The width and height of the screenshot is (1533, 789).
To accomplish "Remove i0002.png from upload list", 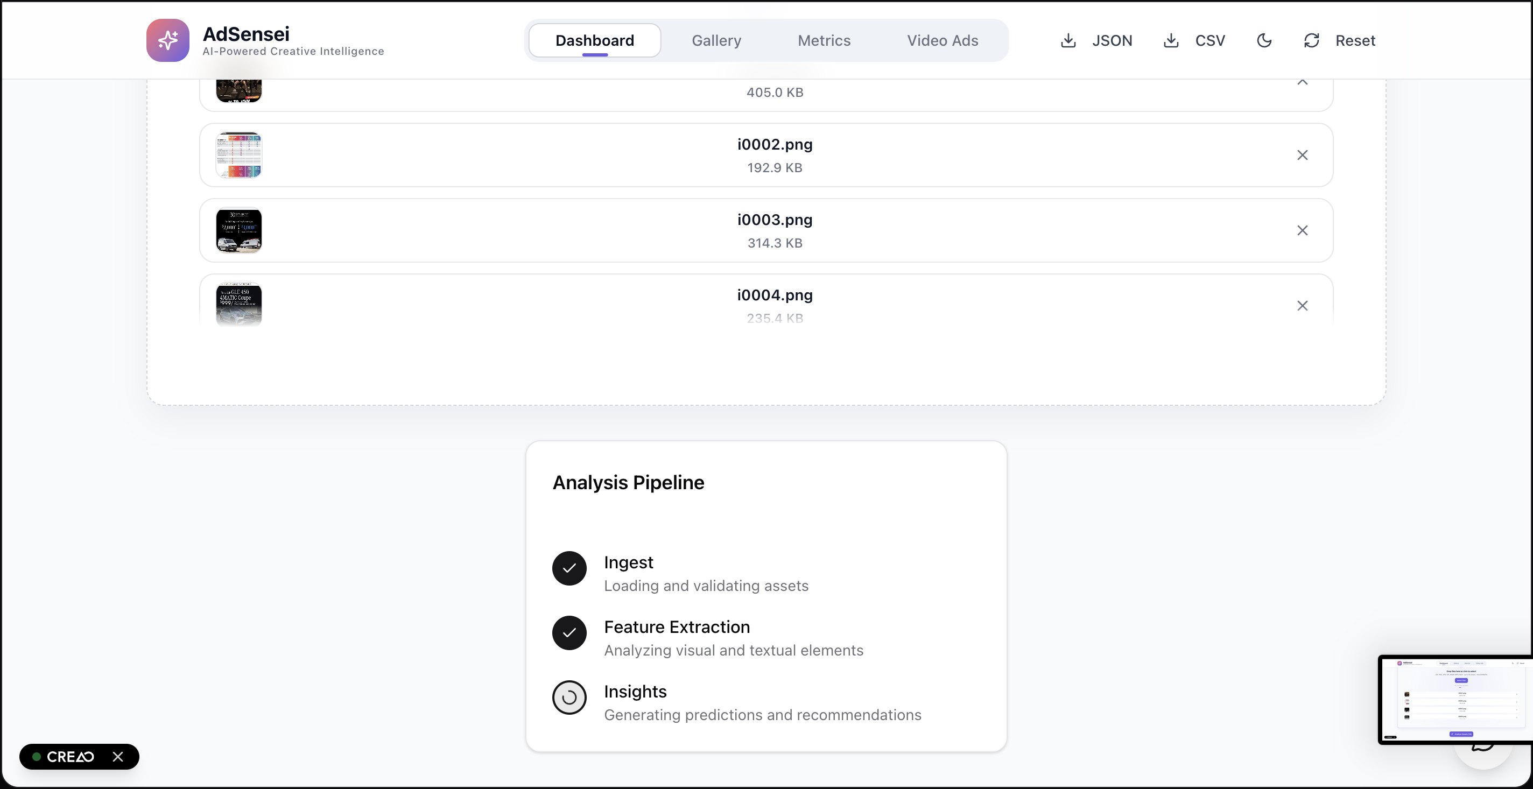I will (x=1302, y=156).
